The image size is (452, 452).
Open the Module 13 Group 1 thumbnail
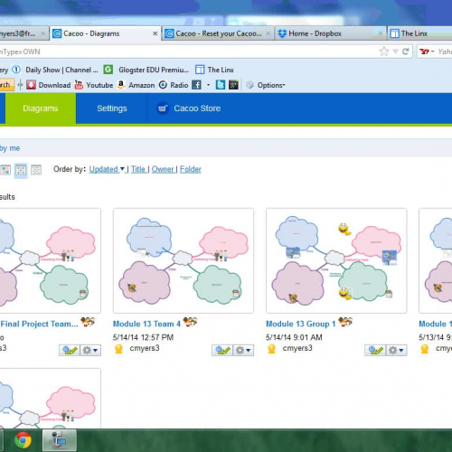(x=336, y=260)
